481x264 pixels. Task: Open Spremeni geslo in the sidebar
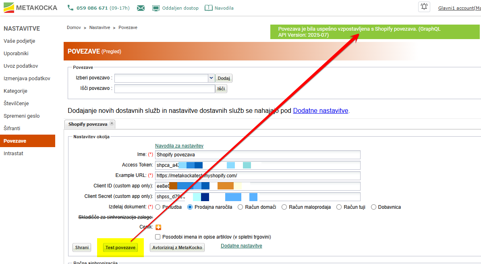[21, 116]
